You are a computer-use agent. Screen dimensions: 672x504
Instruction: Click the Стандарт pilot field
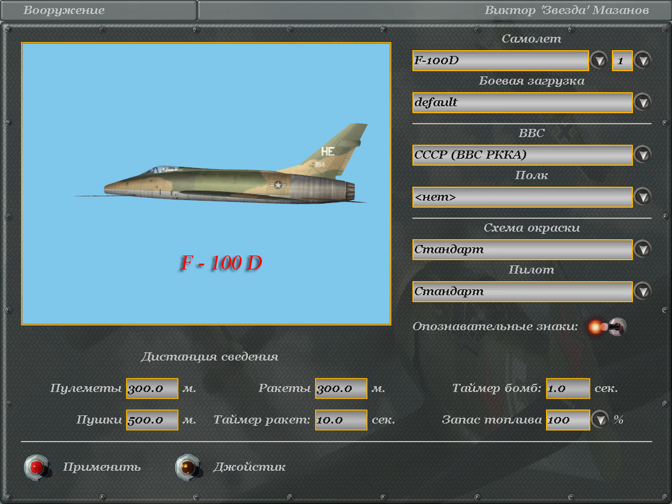coord(523,292)
